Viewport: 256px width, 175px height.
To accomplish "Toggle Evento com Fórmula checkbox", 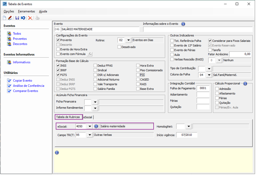I will [58, 54].
